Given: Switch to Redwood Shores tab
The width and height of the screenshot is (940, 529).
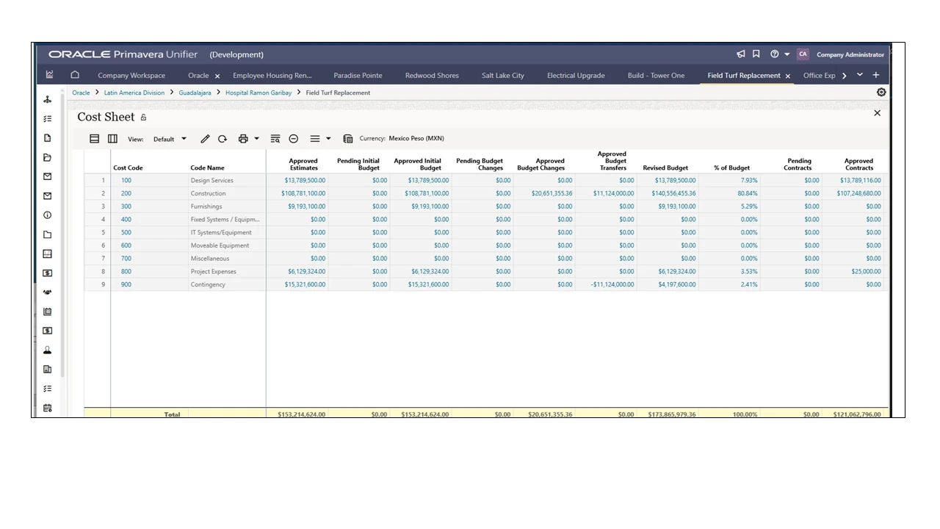Looking at the screenshot, I should 432,76.
